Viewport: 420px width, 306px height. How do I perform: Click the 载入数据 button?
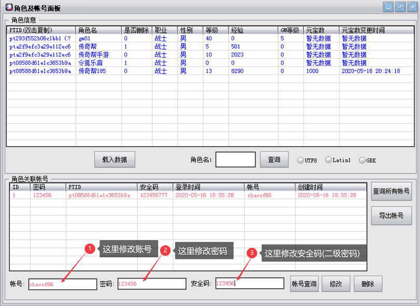point(115,159)
